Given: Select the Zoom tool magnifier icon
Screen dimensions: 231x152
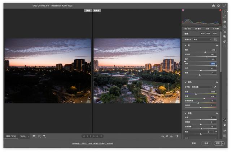Looking at the screenshot, I should pos(225,120).
